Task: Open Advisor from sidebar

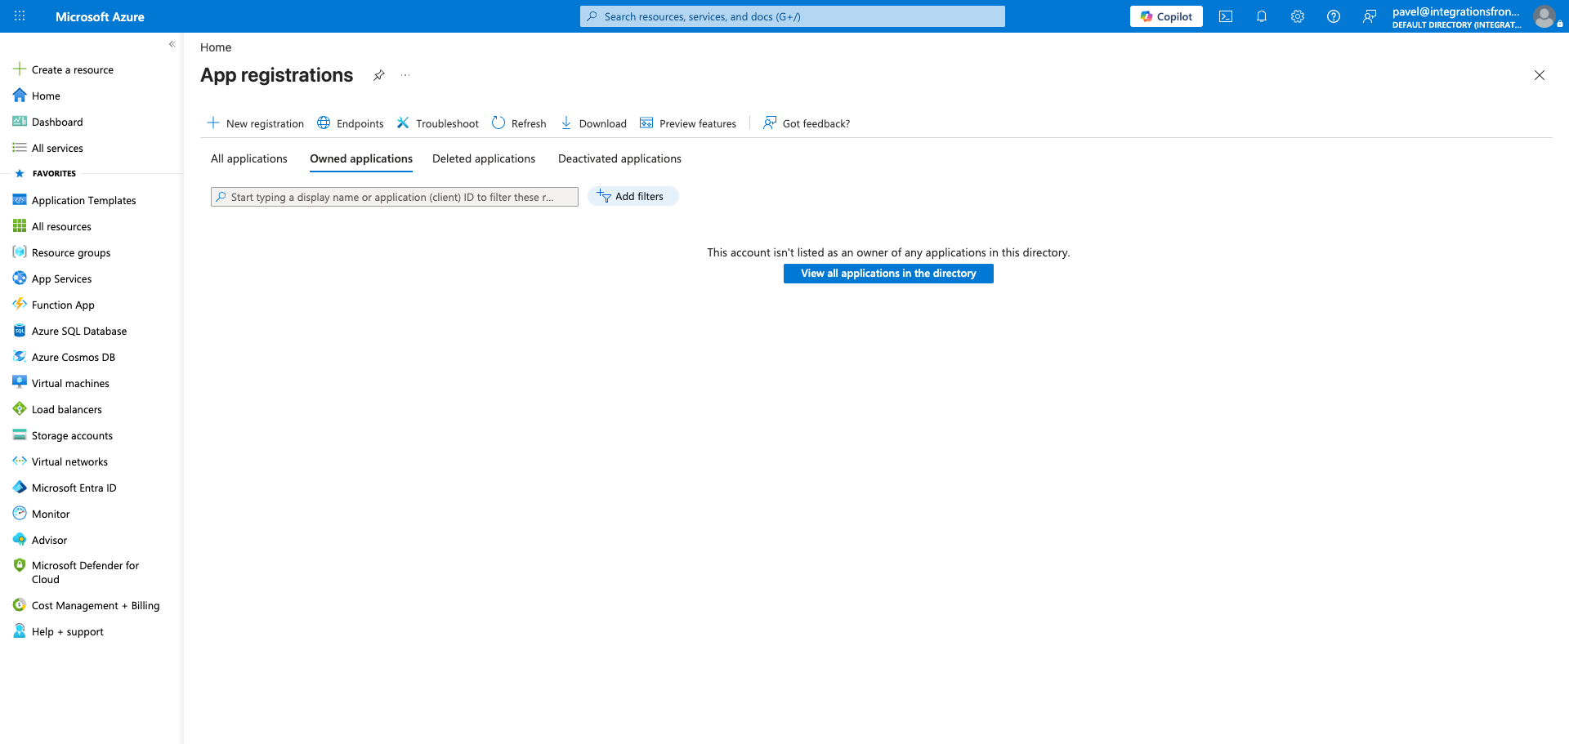Action: click(49, 540)
